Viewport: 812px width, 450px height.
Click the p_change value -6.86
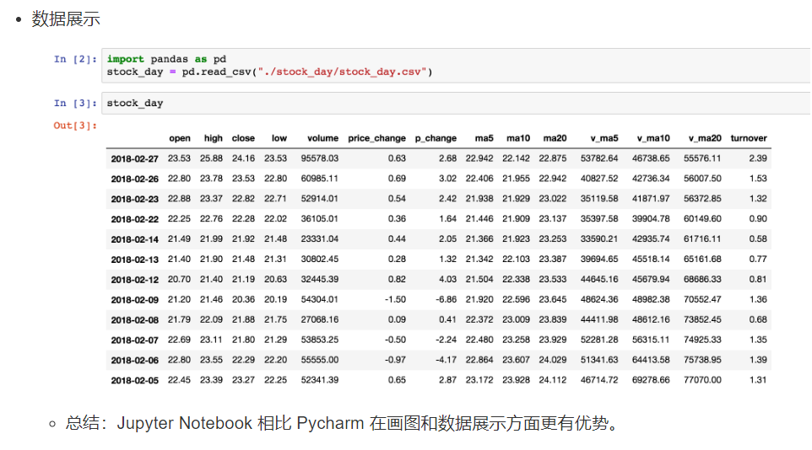(x=446, y=299)
